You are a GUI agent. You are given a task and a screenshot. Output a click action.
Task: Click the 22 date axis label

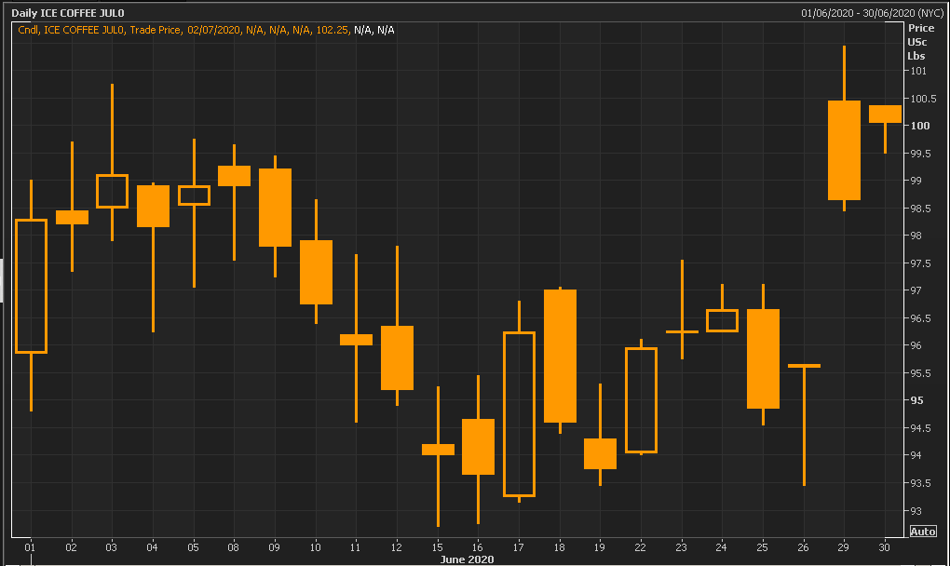click(x=641, y=547)
